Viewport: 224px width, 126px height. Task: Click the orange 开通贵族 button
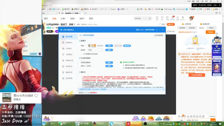point(210,32)
